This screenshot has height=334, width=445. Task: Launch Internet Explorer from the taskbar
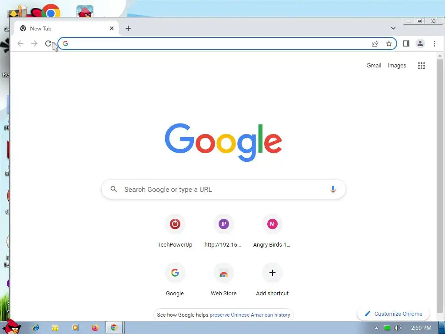tap(36, 328)
